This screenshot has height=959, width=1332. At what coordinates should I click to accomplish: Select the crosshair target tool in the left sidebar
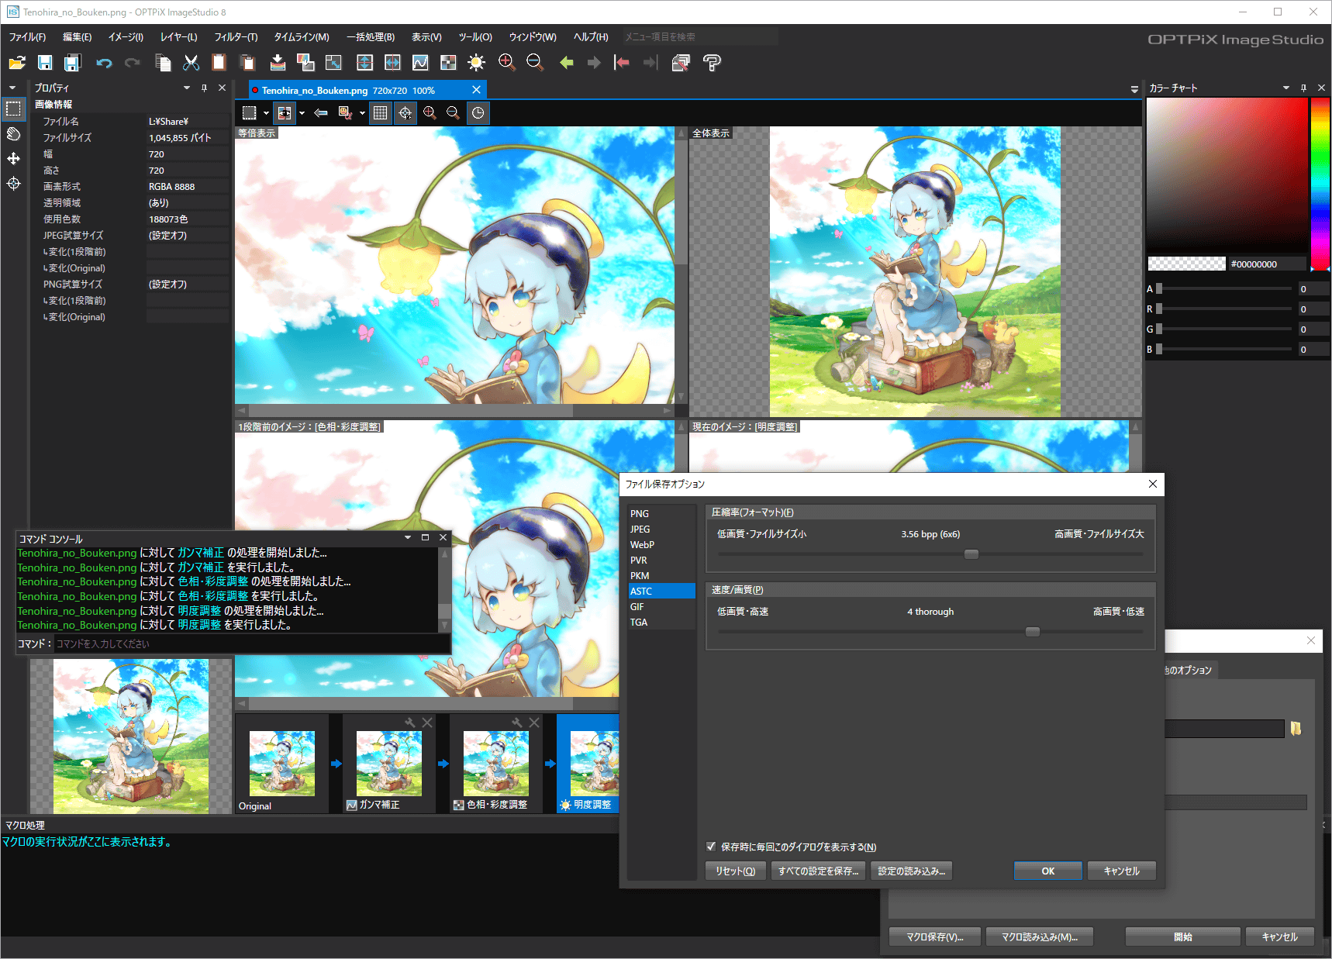pos(14,184)
